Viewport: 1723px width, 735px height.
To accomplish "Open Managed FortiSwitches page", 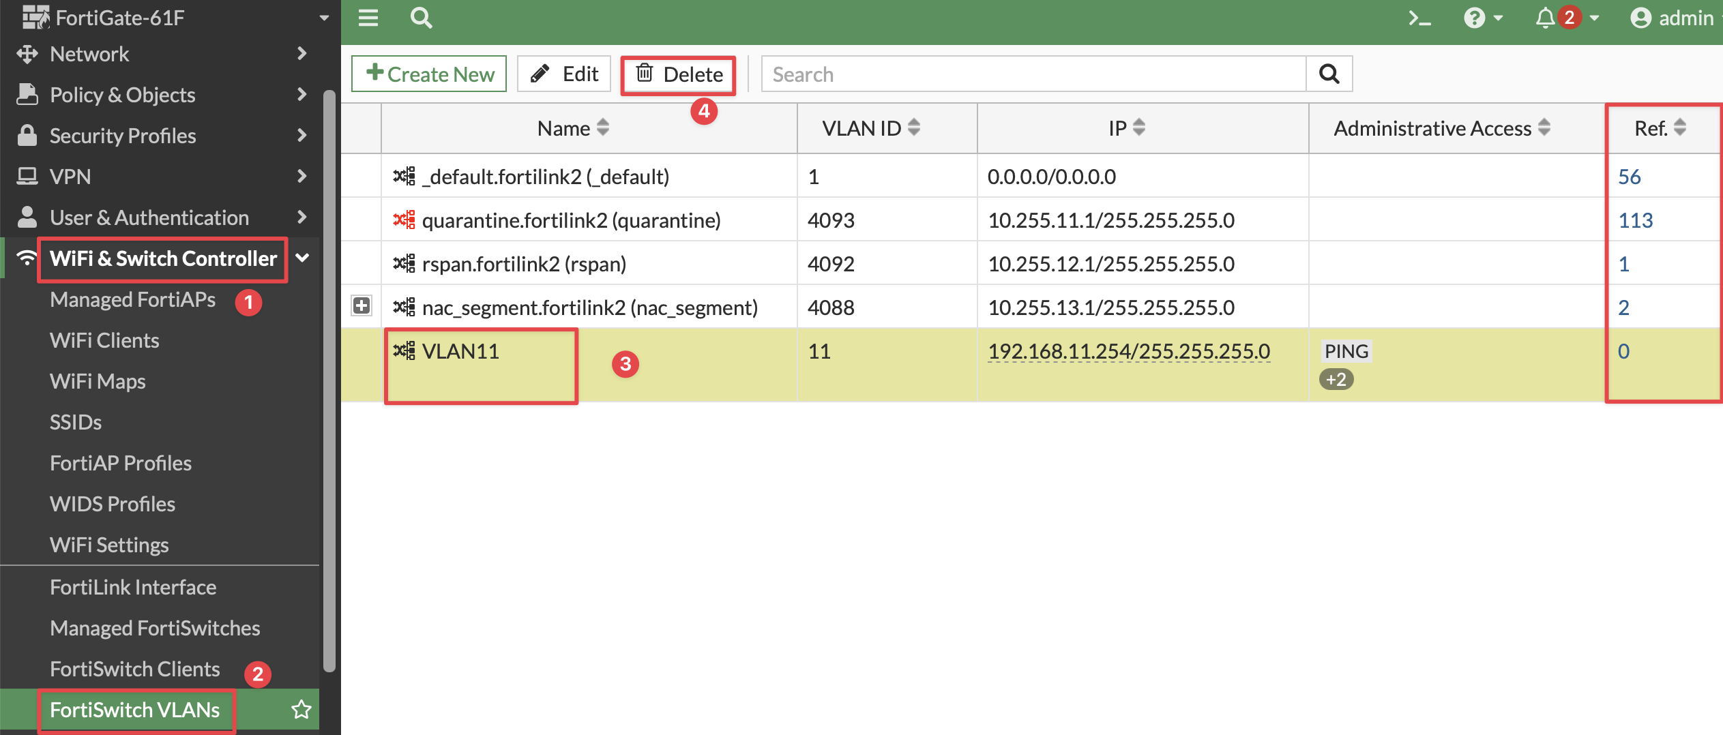I will pos(155,628).
